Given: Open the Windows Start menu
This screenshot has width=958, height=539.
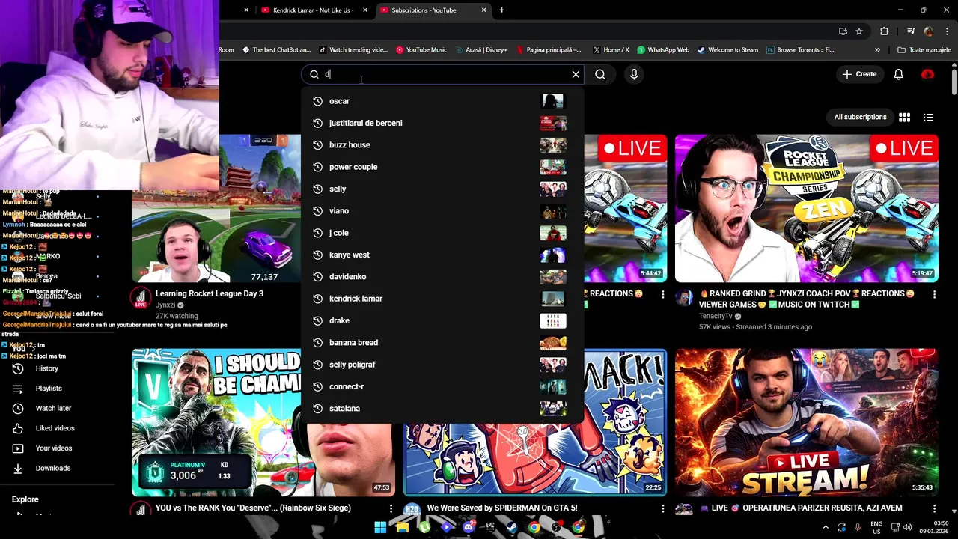Looking at the screenshot, I should (380, 527).
